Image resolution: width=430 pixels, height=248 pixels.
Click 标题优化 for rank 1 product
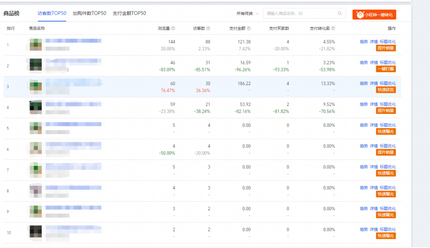pos(387,42)
